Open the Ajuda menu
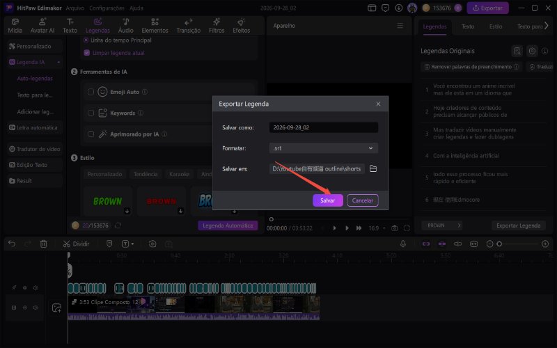The height and width of the screenshot is (348, 557). [136, 8]
